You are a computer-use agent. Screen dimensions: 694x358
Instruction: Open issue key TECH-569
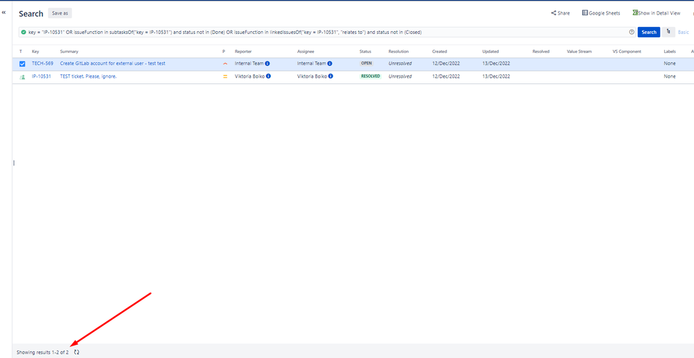[x=42, y=63]
